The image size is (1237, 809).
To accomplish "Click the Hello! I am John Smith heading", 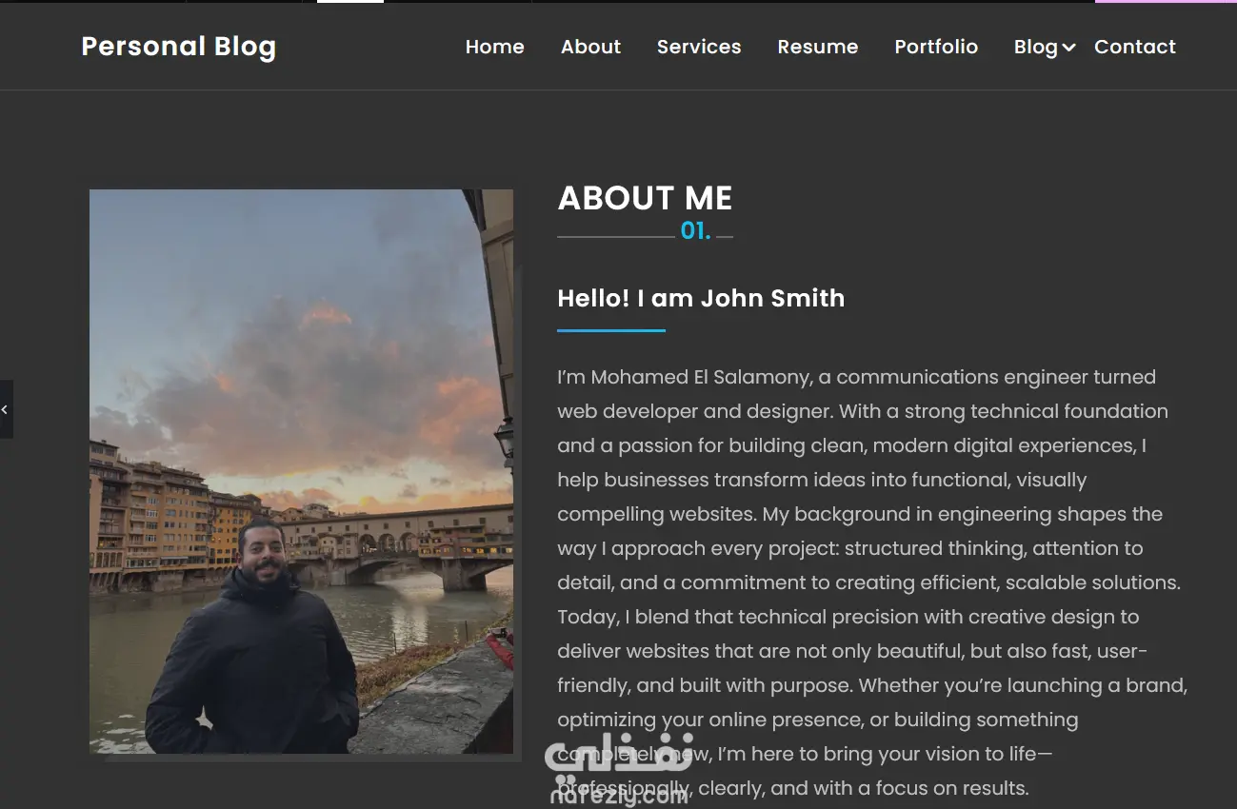I will pyautogui.click(x=701, y=298).
